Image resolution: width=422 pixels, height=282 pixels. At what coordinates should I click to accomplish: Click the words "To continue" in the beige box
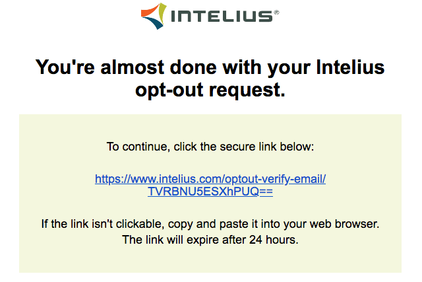point(136,146)
